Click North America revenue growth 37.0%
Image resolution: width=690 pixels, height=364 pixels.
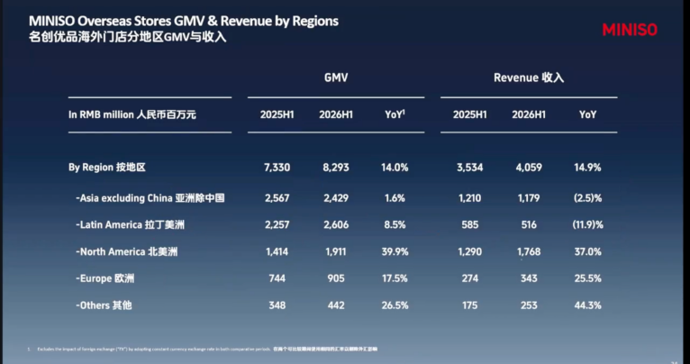[x=587, y=251]
